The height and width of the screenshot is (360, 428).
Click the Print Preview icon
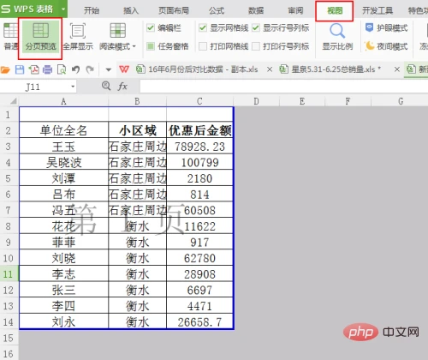(62, 69)
